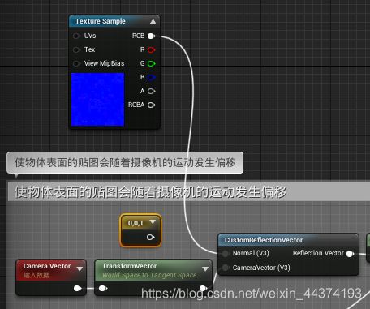The height and width of the screenshot is (309, 370).
Task: Expand the 0,0,1 constant node dropdown
Action: click(153, 222)
